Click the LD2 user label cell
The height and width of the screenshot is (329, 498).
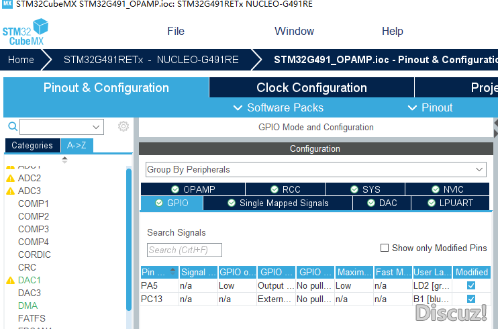pyautogui.click(x=432, y=286)
